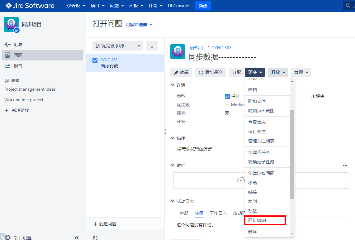Collapse the 描述 description section

point(173,138)
